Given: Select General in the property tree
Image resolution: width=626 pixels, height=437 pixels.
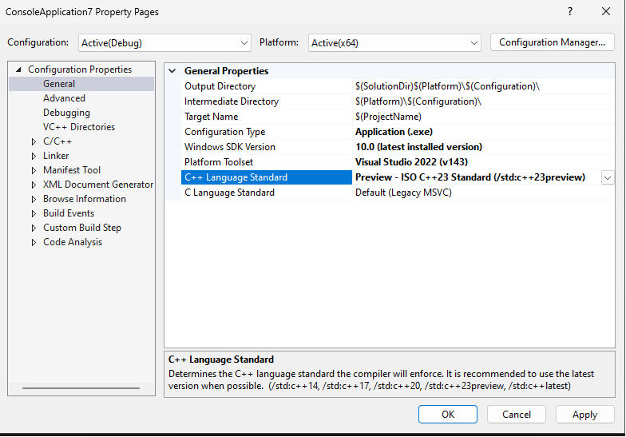Looking at the screenshot, I should (x=59, y=84).
